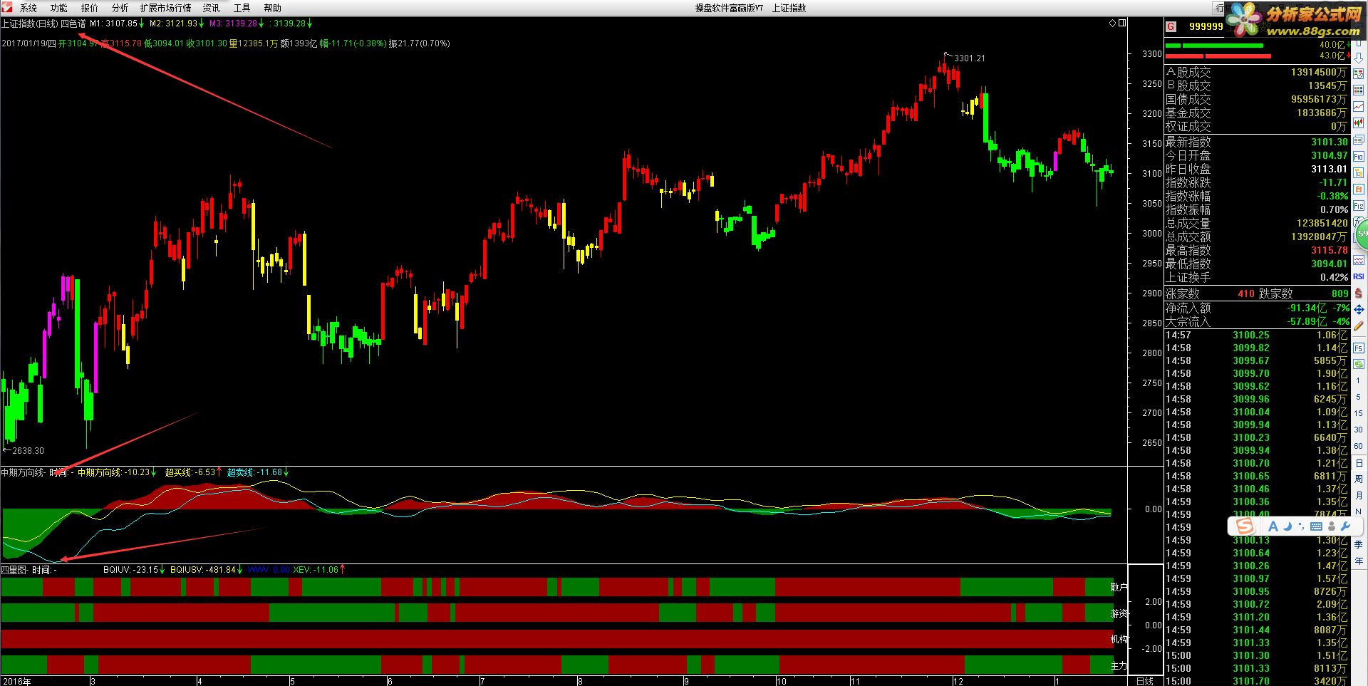Click the red dollar sign icon
Screen dimensions: 1368x686
coord(1359,293)
